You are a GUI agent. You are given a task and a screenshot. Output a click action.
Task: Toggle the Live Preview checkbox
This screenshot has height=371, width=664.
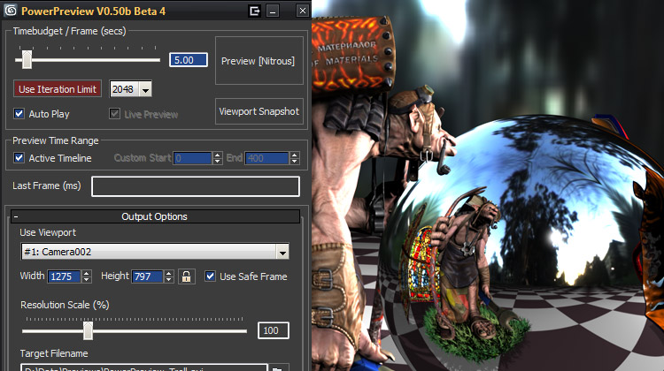click(114, 113)
